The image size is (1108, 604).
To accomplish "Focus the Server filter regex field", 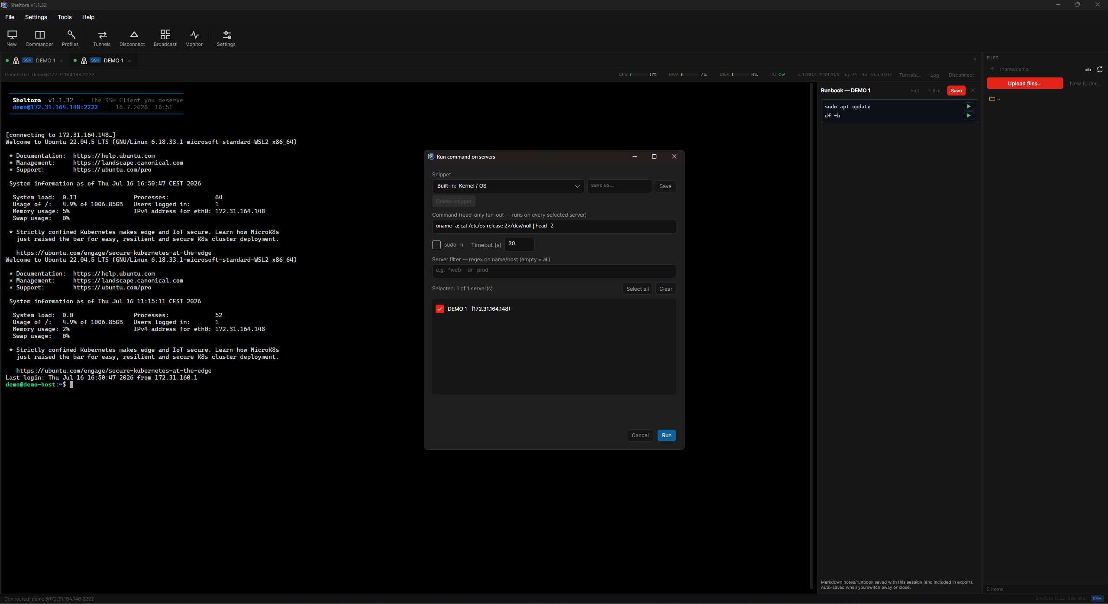I will pyautogui.click(x=554, y=271).
